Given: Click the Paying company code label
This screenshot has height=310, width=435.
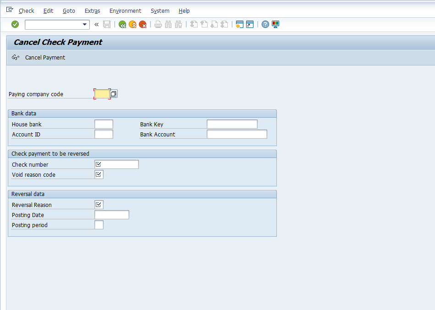Looking at the screenshot, I should click(36, 94).
